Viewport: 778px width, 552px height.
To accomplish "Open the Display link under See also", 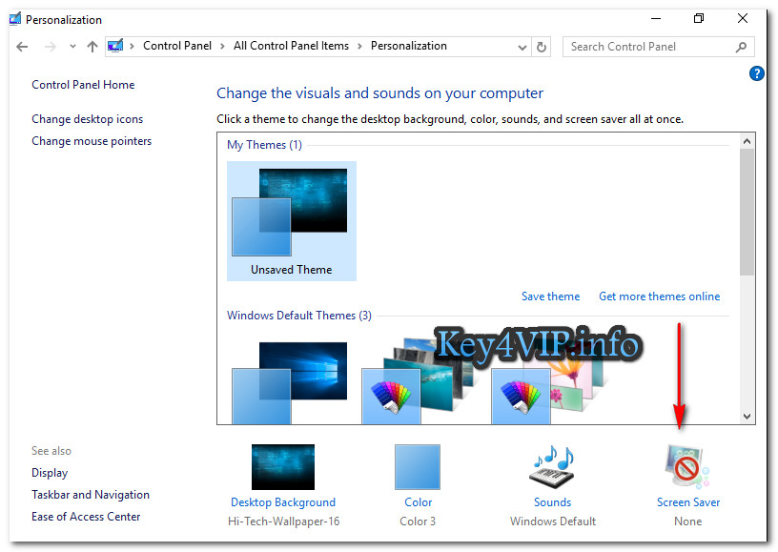I will [x=50, y=473].
